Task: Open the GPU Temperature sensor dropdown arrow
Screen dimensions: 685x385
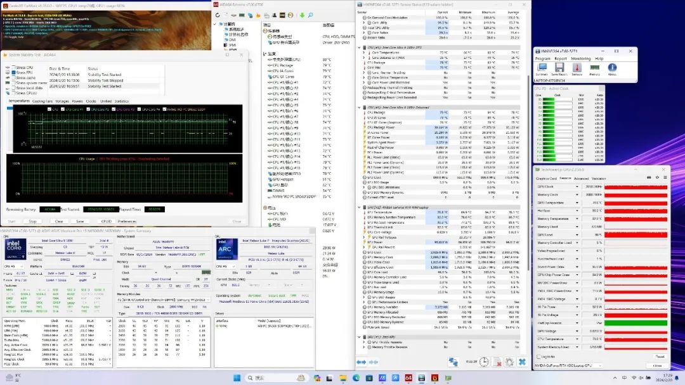Action: [577, 203]
